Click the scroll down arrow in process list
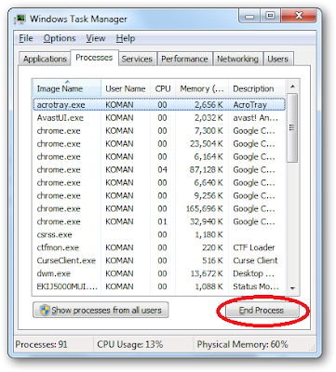This screenshot has width=336, height=372. 292,288
